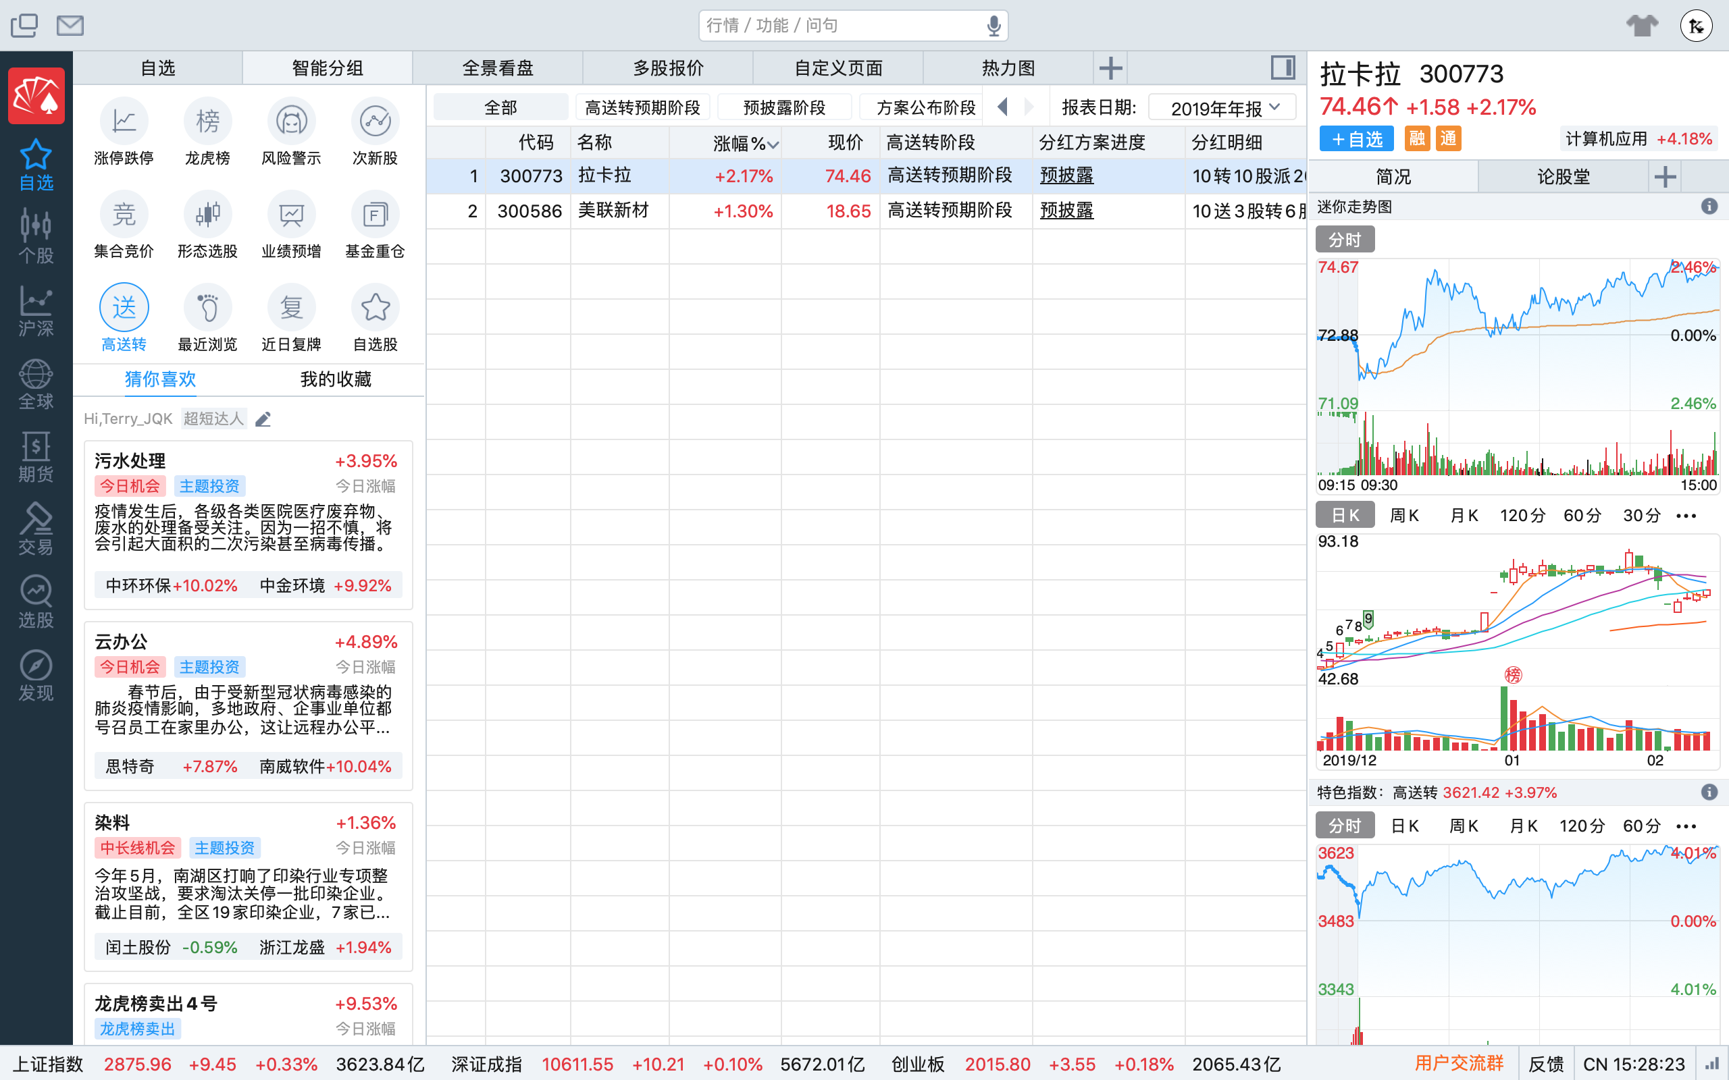The image size is (1729, 1080).
Task: Show info for 迷你走势图
Action: (1709, 207)
